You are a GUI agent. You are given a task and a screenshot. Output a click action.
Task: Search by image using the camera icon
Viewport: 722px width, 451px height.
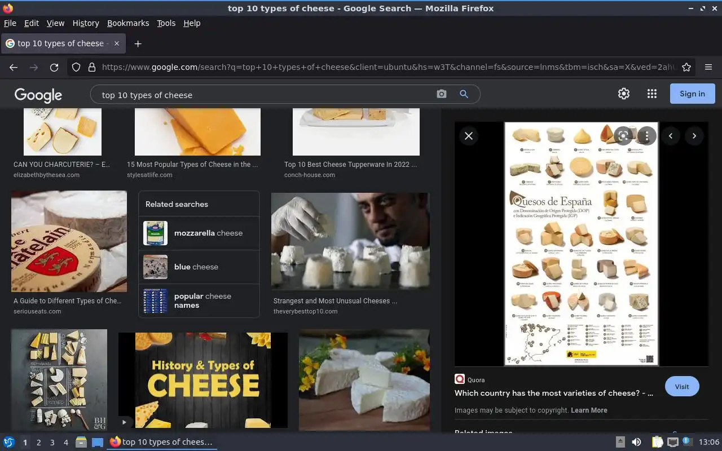click(x=442, y=94)
